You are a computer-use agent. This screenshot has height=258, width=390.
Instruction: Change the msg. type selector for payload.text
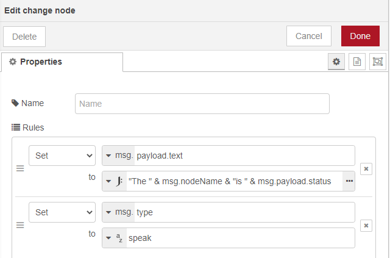[118, 156]
